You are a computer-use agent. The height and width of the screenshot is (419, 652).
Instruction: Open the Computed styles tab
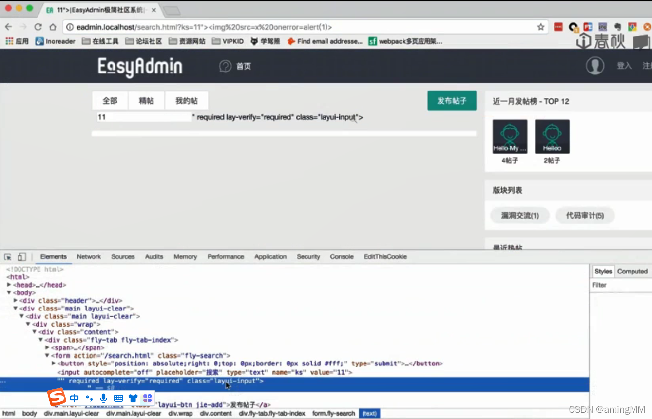point(632,271)
